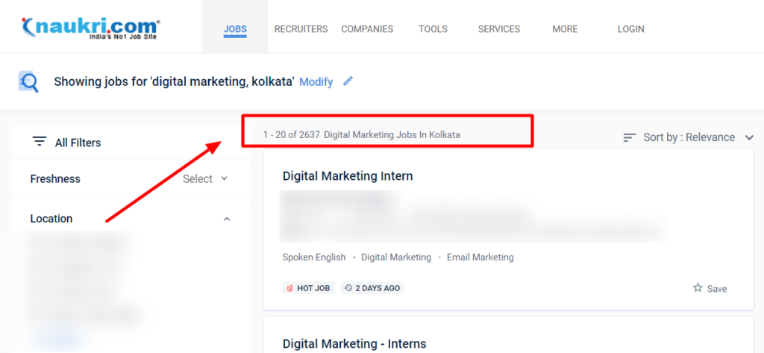This screenshot has height=353, width=764.
Task: Click the sort lines icon
Action: pos(630,137)
